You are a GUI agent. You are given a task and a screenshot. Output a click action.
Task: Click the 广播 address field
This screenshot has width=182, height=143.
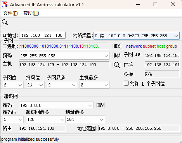(162, 65)
